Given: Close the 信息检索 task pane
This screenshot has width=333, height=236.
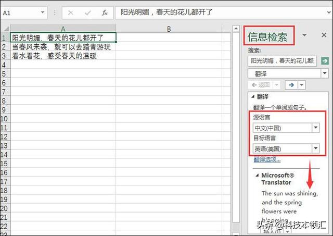Looking at the screenshot, I should [x=324, y=35].
